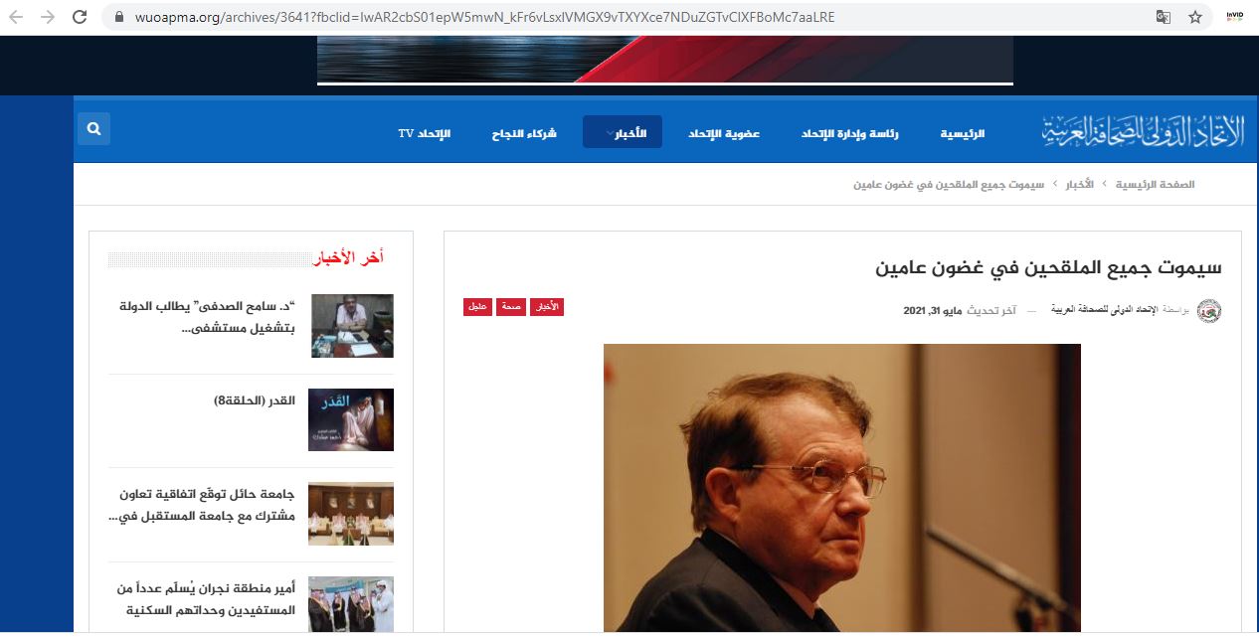
Task: Open the Google Translate icon in the address bar
Action: (x=1163, y=17)
